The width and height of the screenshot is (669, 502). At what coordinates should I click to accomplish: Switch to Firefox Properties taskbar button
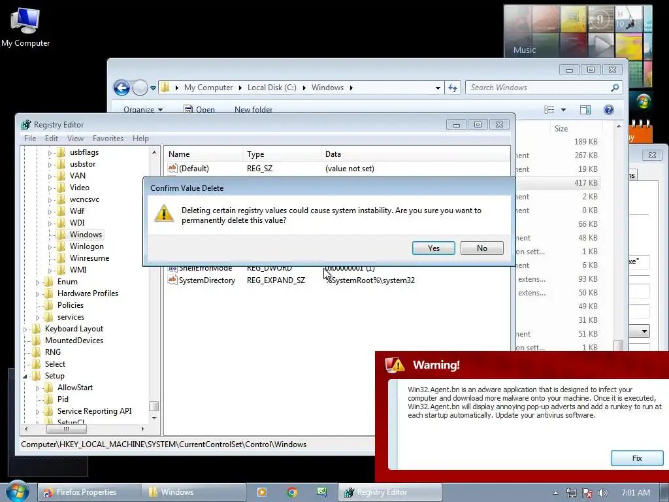point(90,492)
